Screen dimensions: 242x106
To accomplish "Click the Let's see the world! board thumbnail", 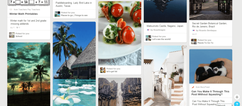I will tap(148, 38).
